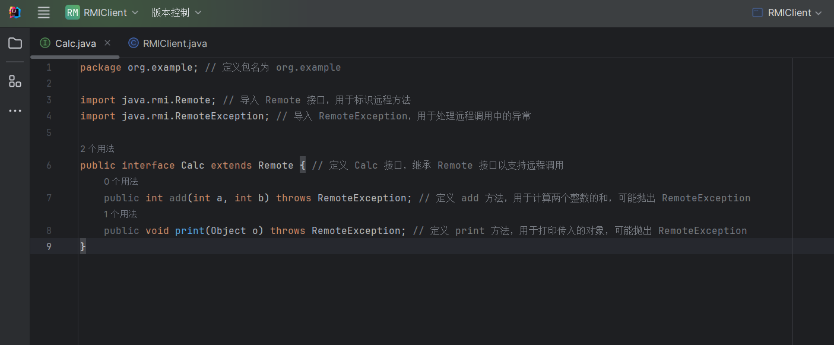Open the 版本控制 dropdown menu
Image resolution: width=834 pixels, height=345 pixels.
(x=176, y=12)
